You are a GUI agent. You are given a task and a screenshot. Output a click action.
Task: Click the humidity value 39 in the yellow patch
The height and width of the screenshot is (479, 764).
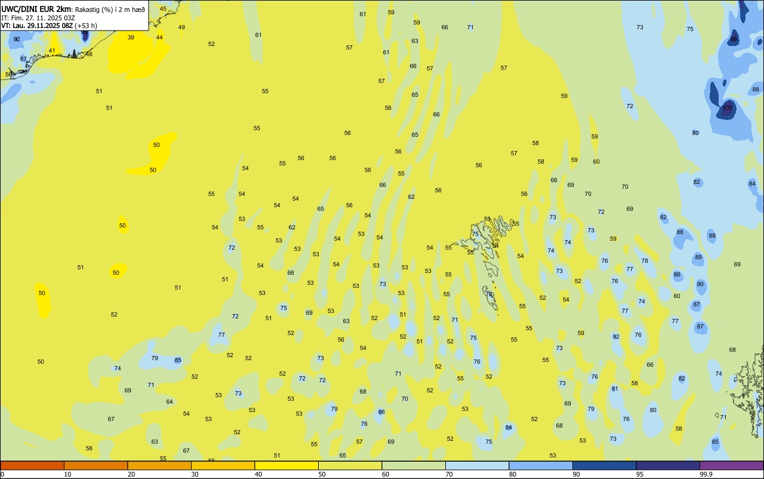[x=131, y=37]
